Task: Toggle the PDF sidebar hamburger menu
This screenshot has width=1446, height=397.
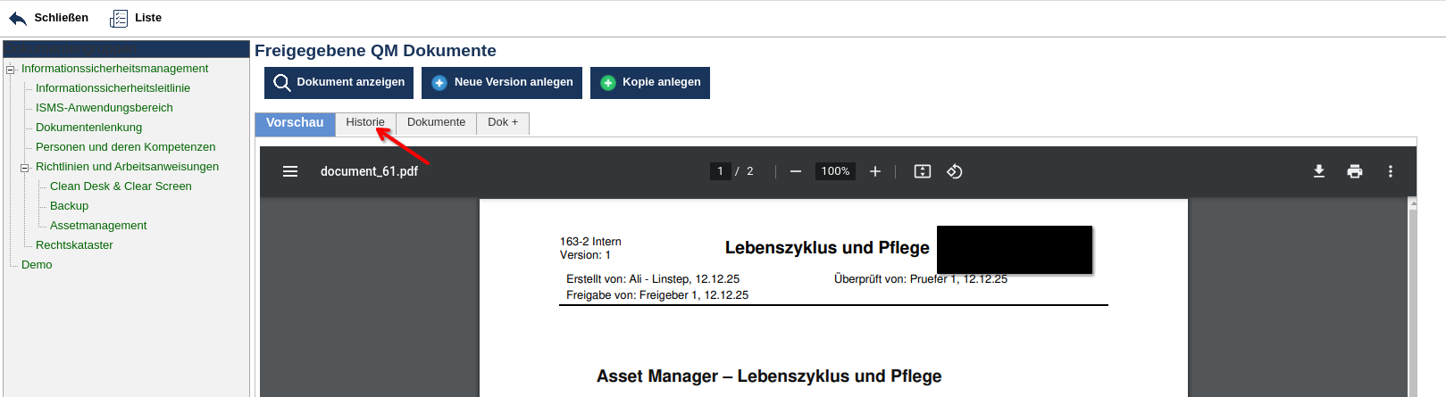Action: click(x=290, y=171)
